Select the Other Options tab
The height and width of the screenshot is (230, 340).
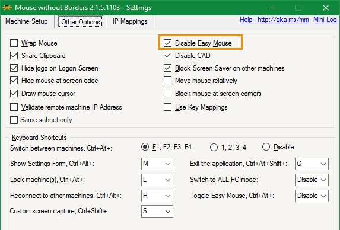coord(80,22)
